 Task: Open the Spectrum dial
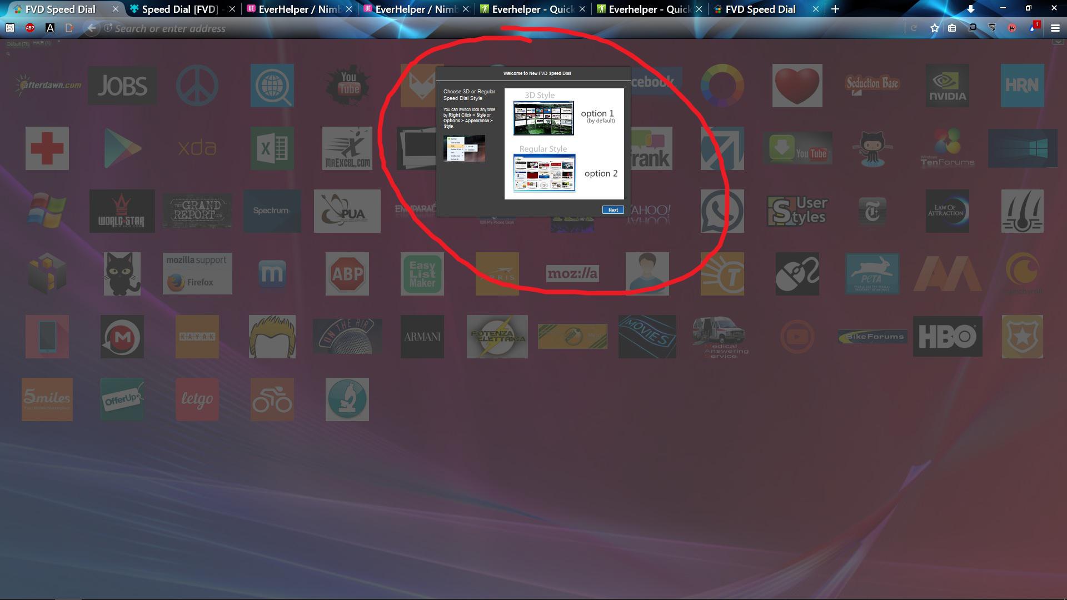[272, 211]
